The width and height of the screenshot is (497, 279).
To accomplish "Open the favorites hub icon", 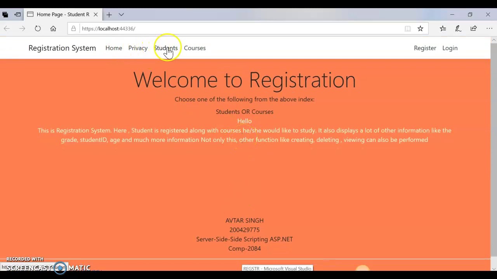I will (x=443, y=29).
